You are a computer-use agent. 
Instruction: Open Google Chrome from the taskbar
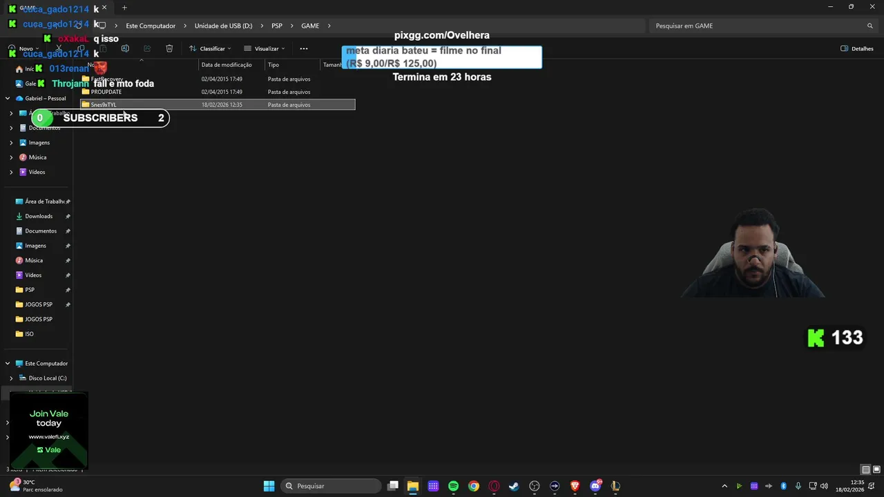tap(474, 486)
